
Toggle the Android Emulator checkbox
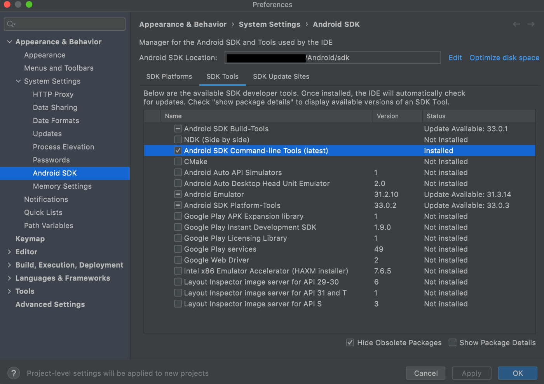[178, 194]
